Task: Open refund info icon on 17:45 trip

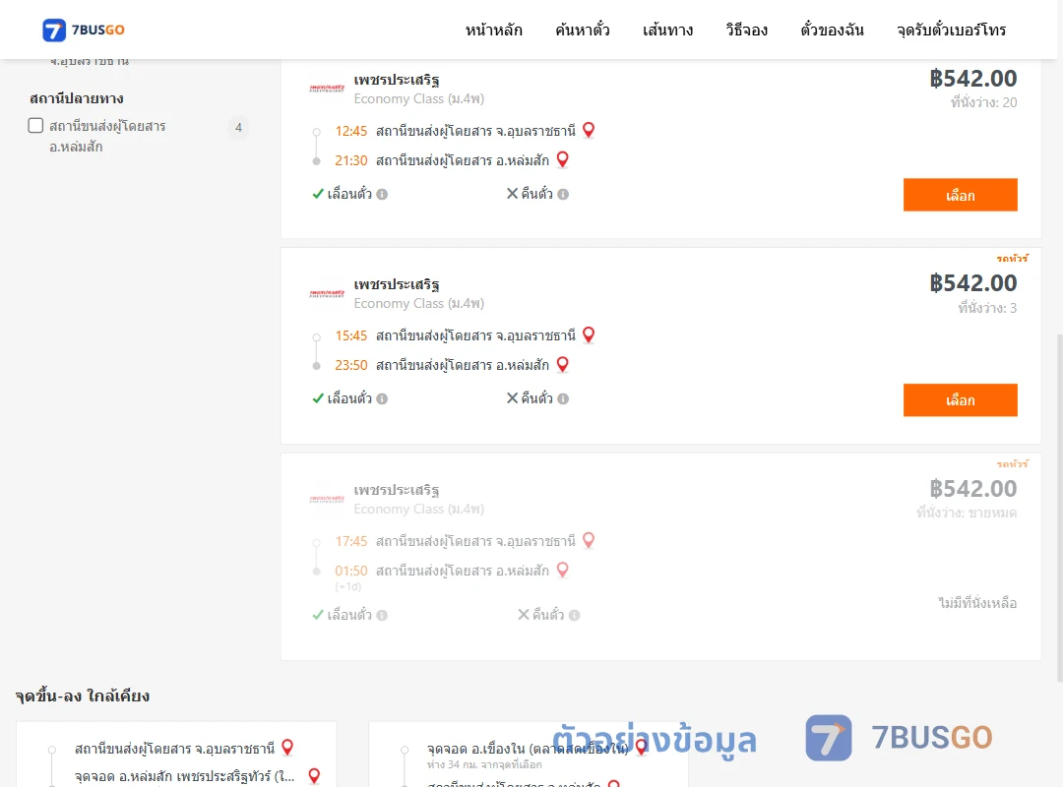Action: pyautogui.click(x=574, y=616)
